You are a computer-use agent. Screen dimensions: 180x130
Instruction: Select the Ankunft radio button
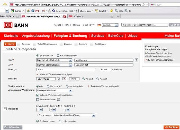98,79
